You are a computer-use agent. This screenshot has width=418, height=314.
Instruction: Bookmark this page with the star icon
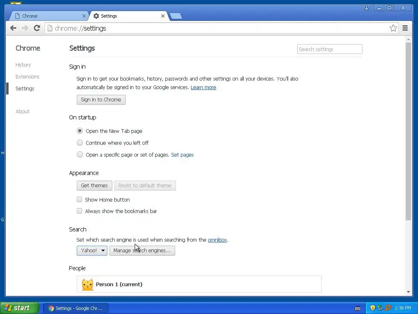pos(393,28)
